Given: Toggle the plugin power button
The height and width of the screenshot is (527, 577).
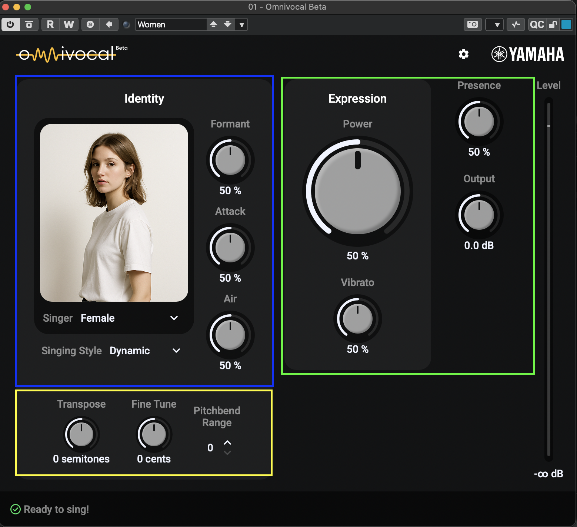Looking at the screenshot, I should [10, 24].
